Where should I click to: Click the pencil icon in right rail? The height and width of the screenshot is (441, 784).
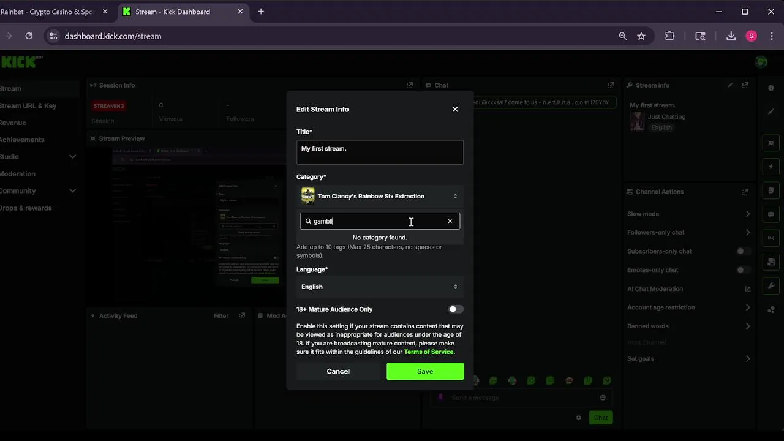click(771, 111)
